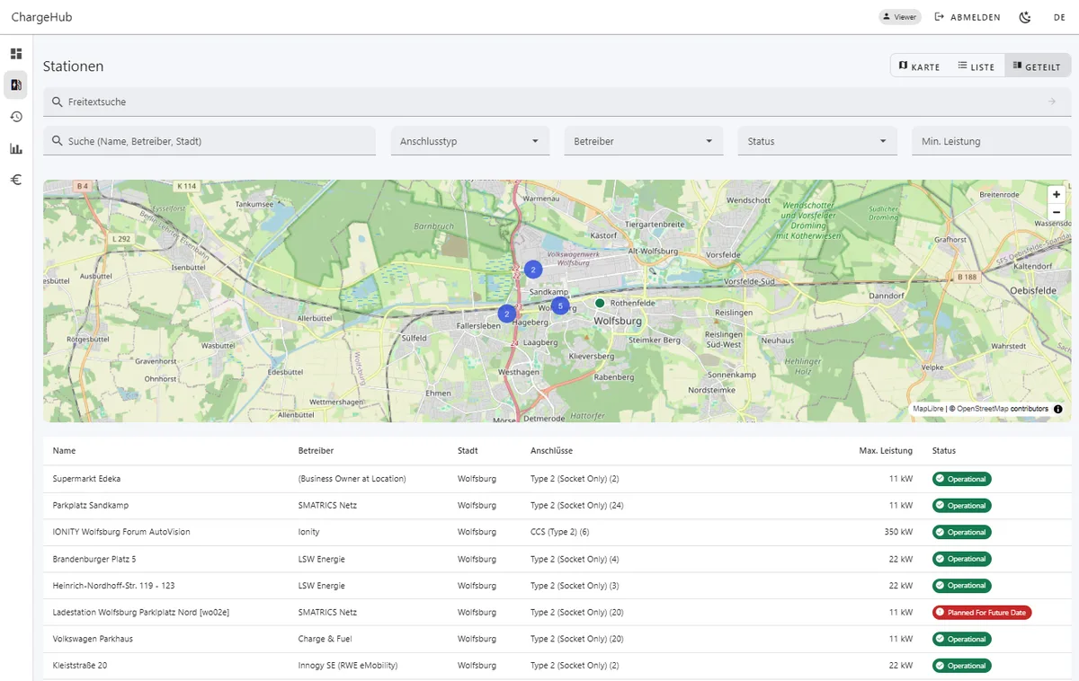Click the Suche (Name, Betreiber, Stadt) field
Viewport: 1079px width, 681px height.
click(x=209, y=141)
